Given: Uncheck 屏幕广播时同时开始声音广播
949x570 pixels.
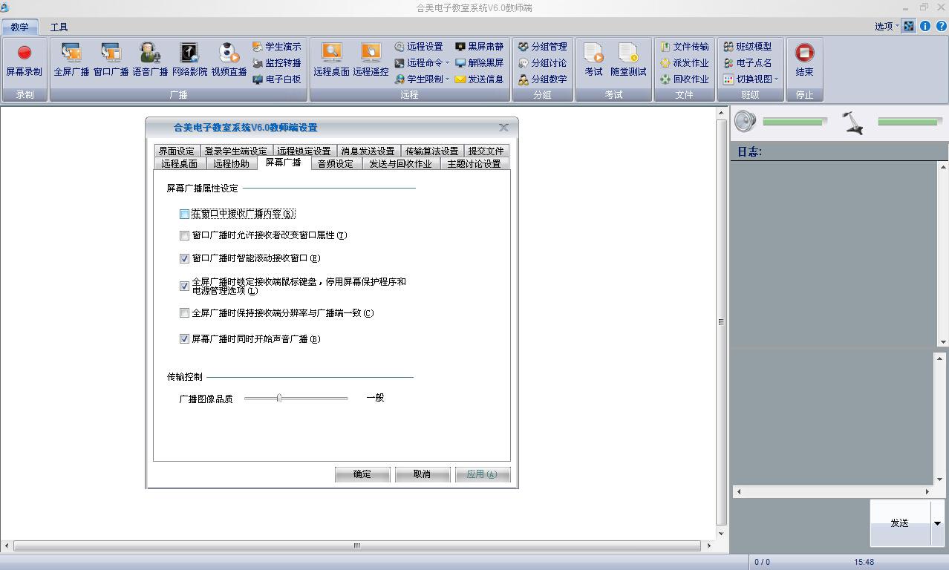Looking at the screenshot, I should click(x=185, y=339).
